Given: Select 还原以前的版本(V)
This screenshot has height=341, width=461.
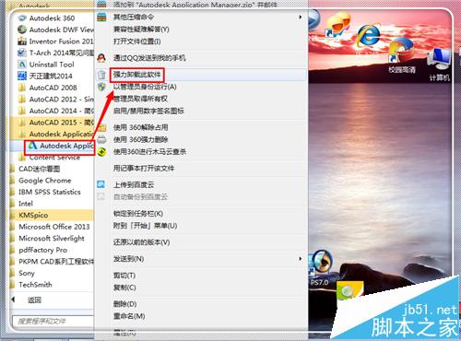Looking at the screenshot, I should [201, 242].
